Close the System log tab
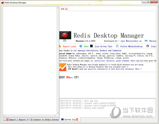Image resolution: width=159 pixels, height=124 pixels. 77,120
